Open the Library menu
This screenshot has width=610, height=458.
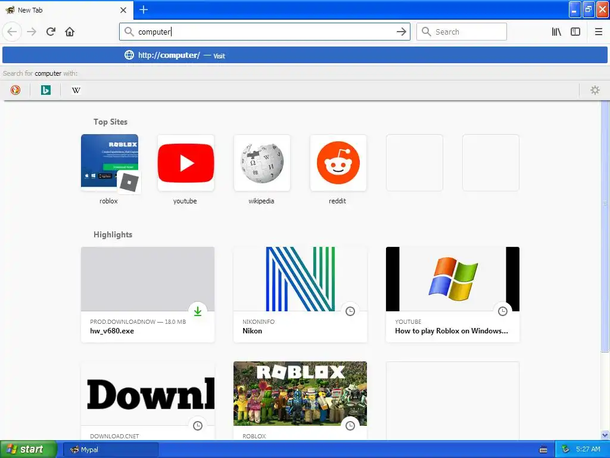[556, 32]
